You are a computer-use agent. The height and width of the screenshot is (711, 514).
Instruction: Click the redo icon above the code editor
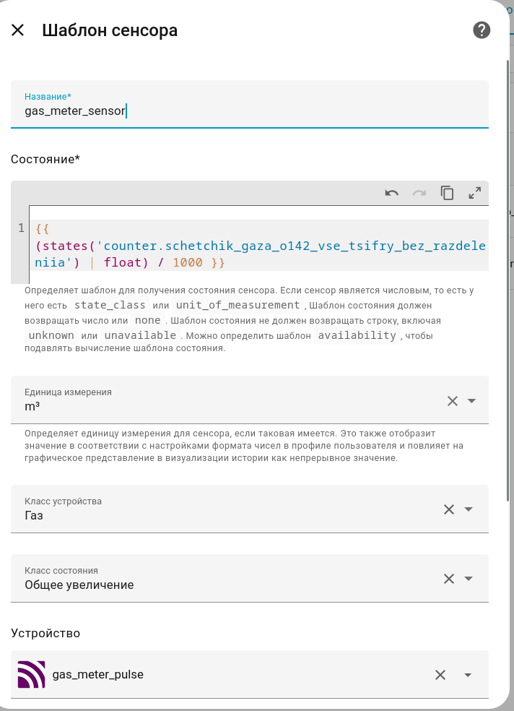coord(419,193)
